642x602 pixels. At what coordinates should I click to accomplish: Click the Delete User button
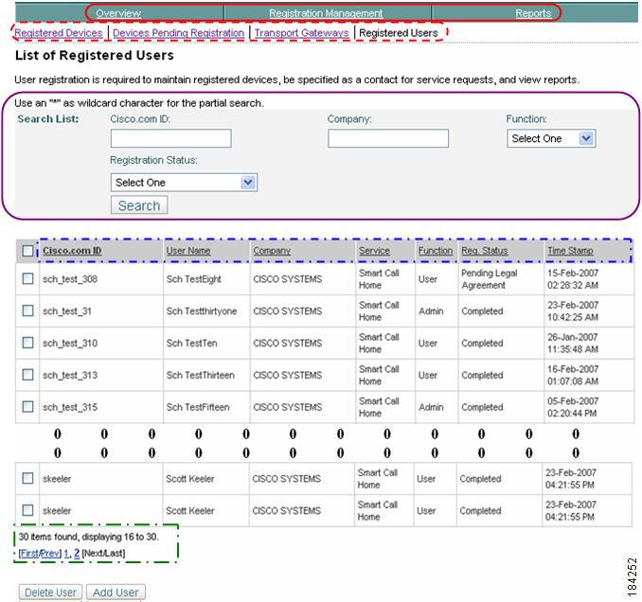coord(50,593)
